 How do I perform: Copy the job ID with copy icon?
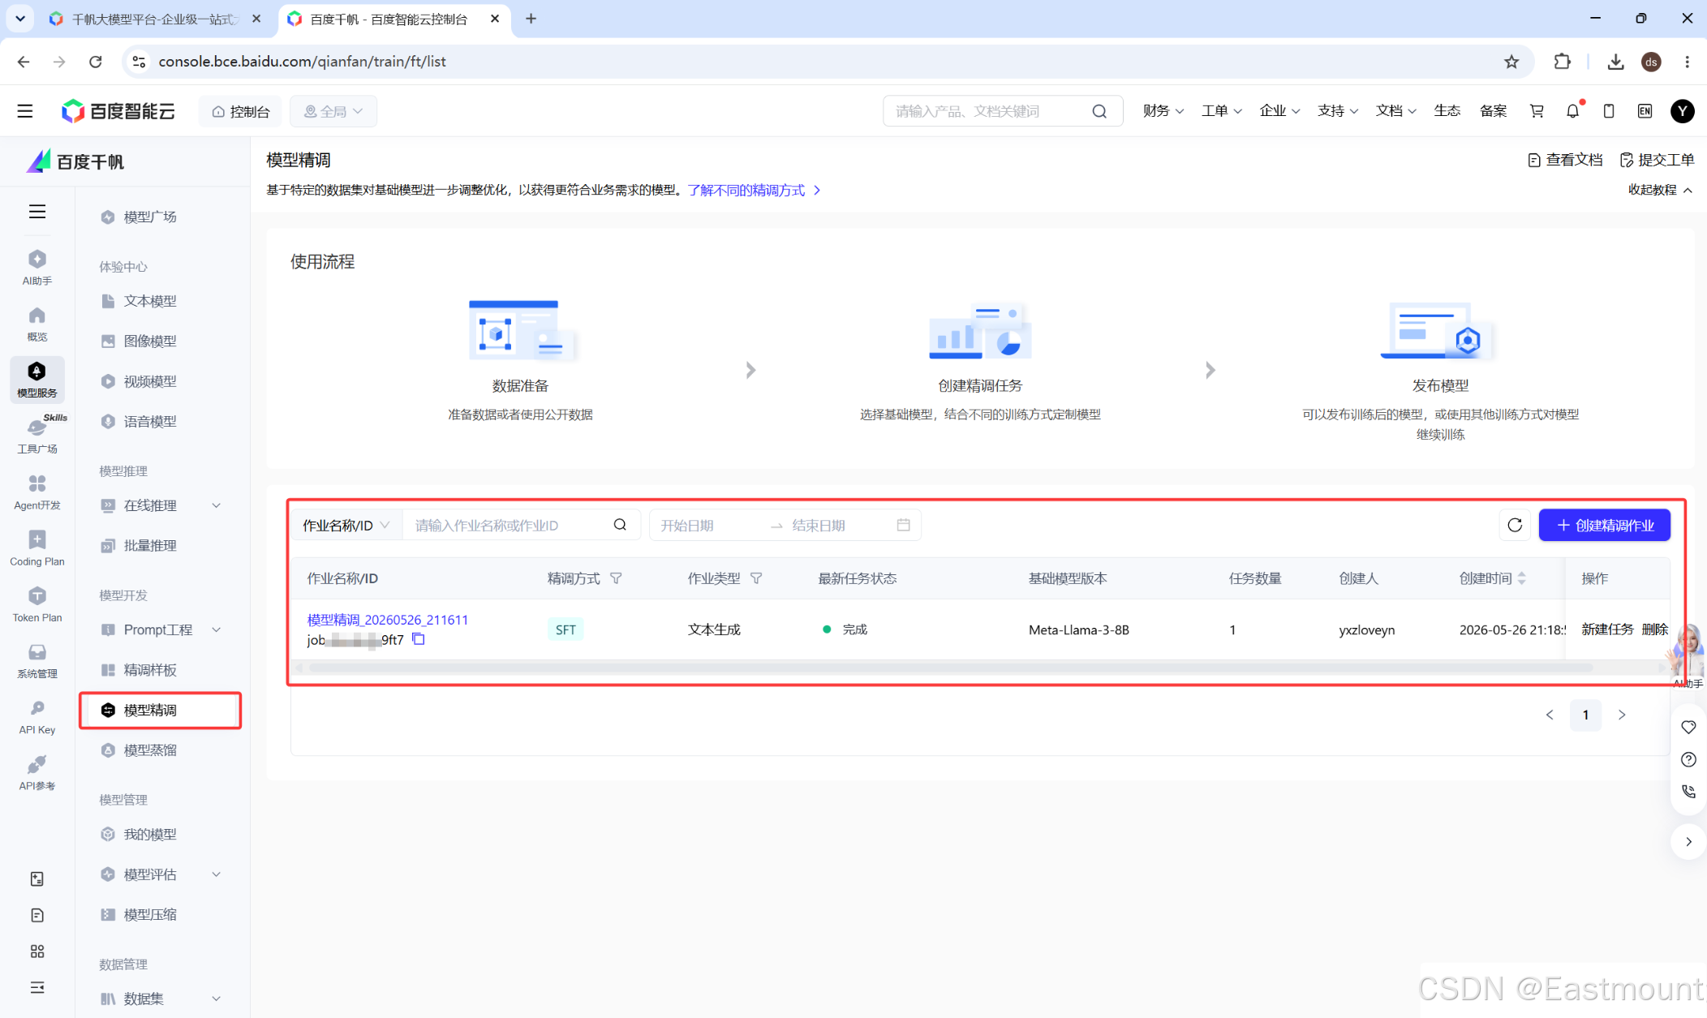pos(419,639)
